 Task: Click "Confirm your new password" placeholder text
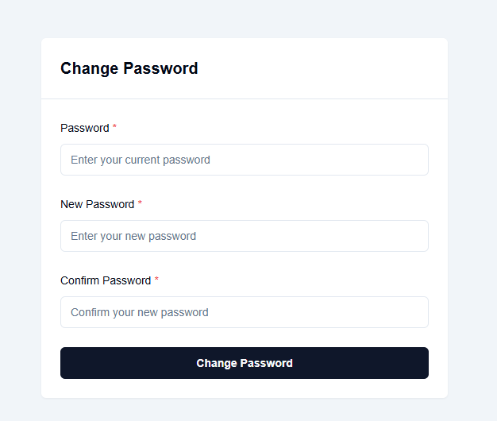(140, 312)
